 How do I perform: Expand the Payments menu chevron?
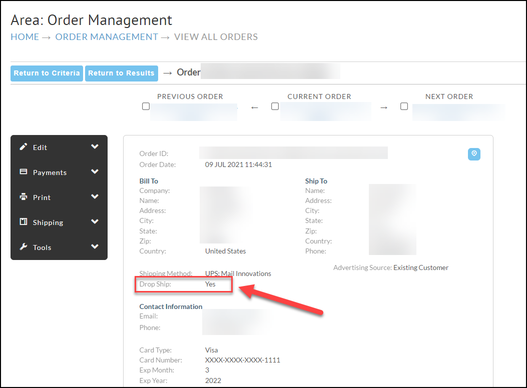(x=95, y=171)
